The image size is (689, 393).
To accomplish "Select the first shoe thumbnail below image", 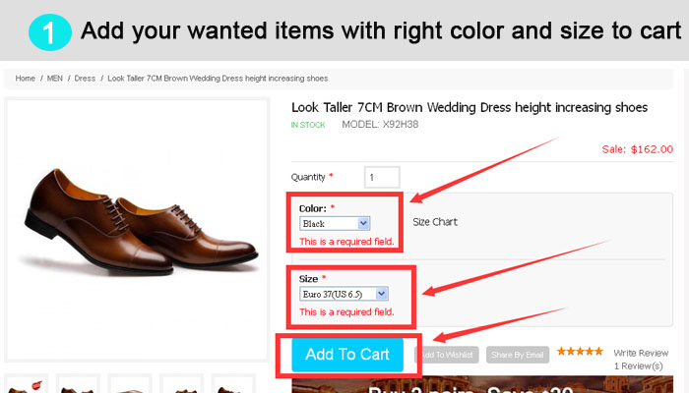I will 26,384.
